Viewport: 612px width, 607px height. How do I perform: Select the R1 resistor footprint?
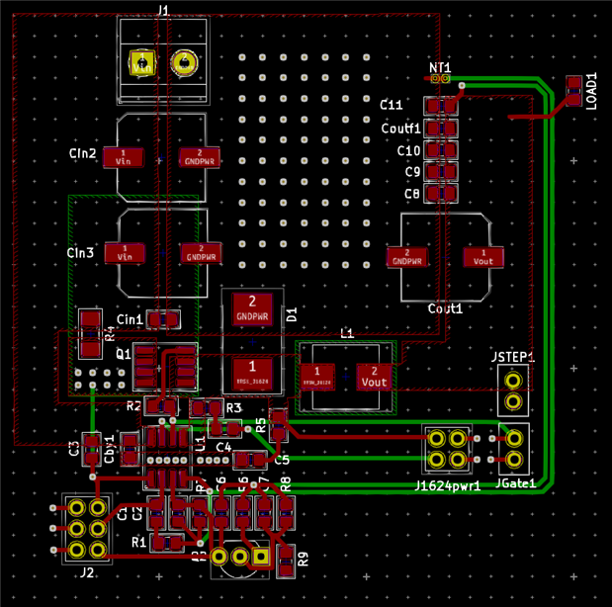pyautogui.click(x=167, y=543)
